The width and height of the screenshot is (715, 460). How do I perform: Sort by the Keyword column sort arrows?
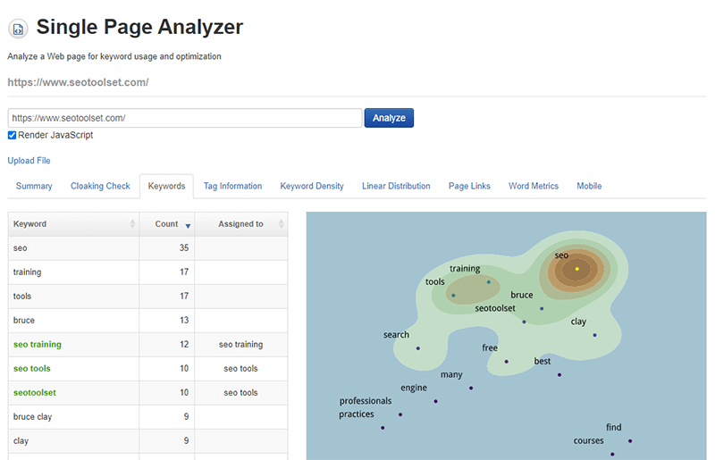(132, 224)
